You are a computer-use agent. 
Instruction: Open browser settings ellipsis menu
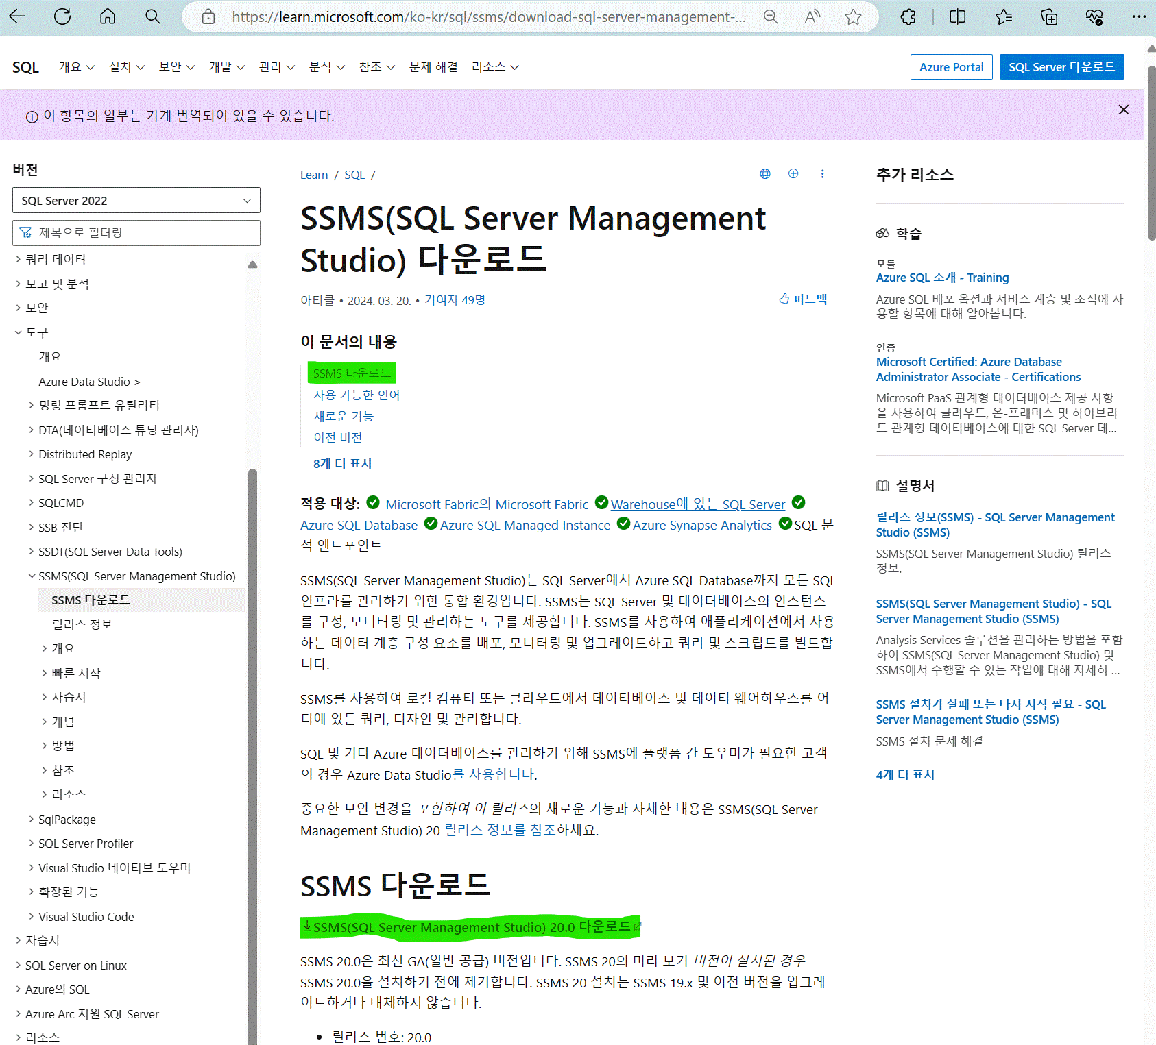[x=1139, y=16]
